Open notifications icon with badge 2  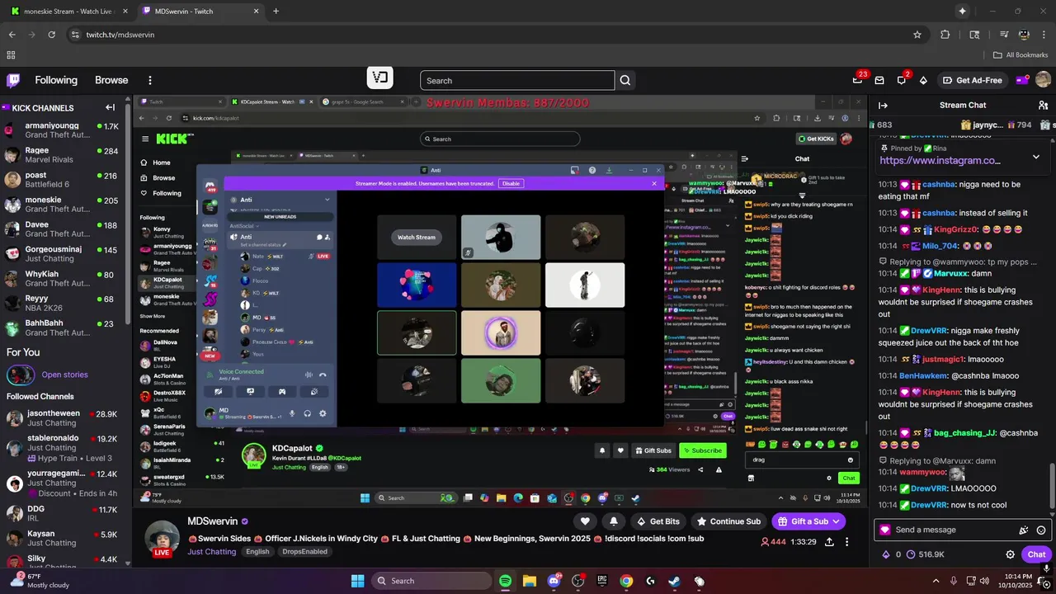[x=902, y=80]
